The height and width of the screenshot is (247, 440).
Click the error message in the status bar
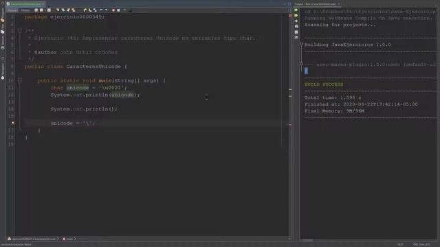(16, 244)
